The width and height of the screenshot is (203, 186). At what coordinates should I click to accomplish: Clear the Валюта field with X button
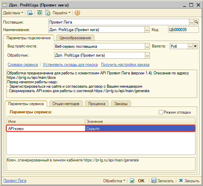pos(195,46)
